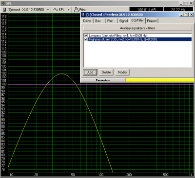This screenshot has width=195, height=178.
Task: Select the Lowpass Linkwitz-Riley filter entry
Action: (x=118, y=36)
